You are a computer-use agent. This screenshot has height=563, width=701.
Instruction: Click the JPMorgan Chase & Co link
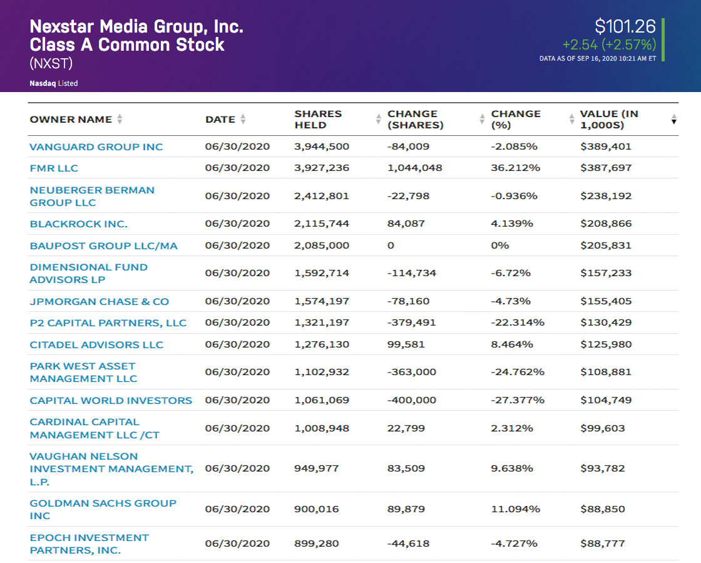coord(100,302)
